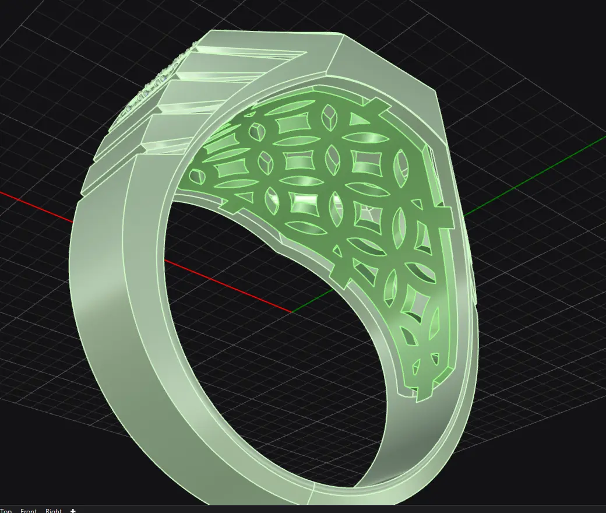Switch to the Front viewport tab

coord(29,511)
